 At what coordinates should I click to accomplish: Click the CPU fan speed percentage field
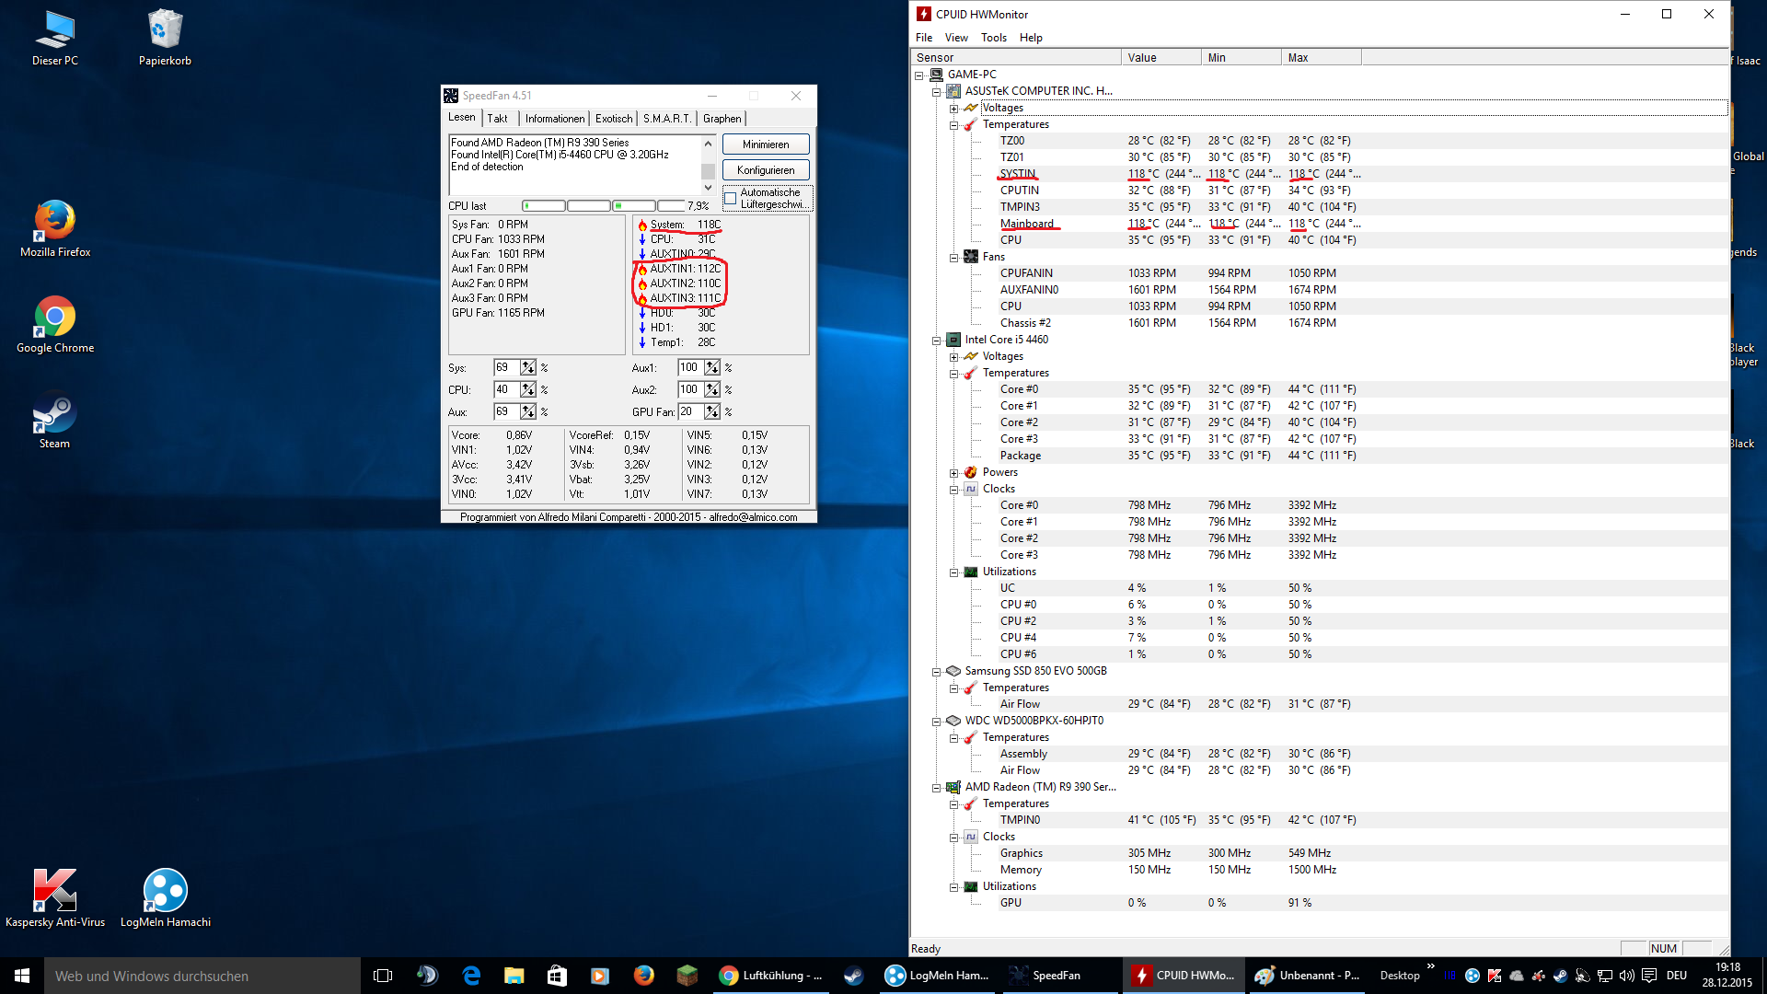click(x=506, y=389)
